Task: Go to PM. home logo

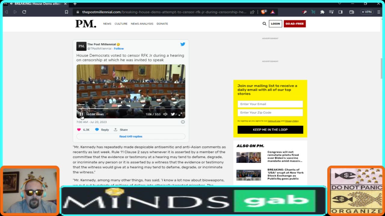Action: [x=86, y=24]
